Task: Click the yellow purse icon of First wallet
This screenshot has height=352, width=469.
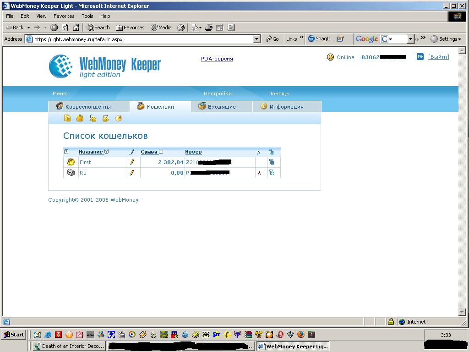Action: point(71,162)
